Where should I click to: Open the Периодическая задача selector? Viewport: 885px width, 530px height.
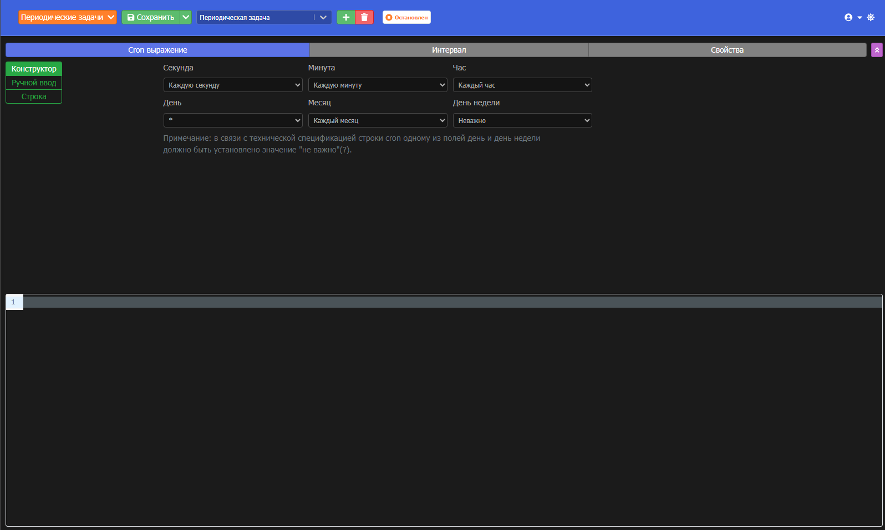coord(263,17)
